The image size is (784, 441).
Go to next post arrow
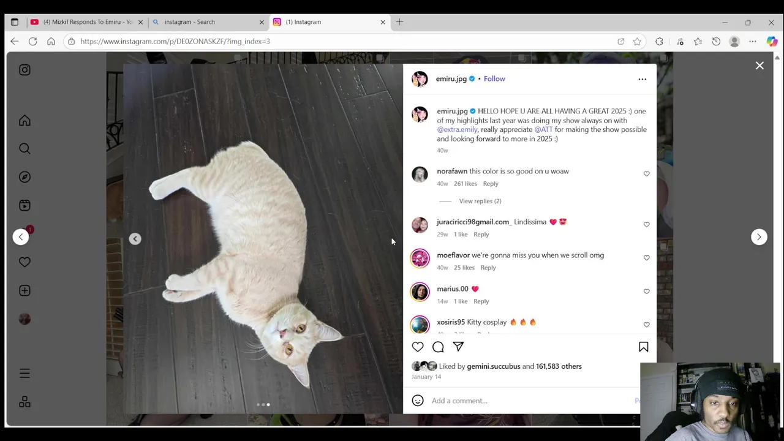point(759,237)
